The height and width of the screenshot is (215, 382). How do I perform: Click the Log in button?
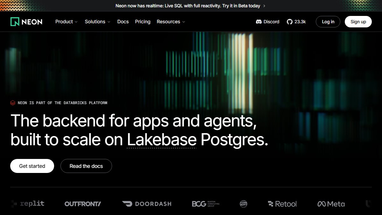(328, 22)
